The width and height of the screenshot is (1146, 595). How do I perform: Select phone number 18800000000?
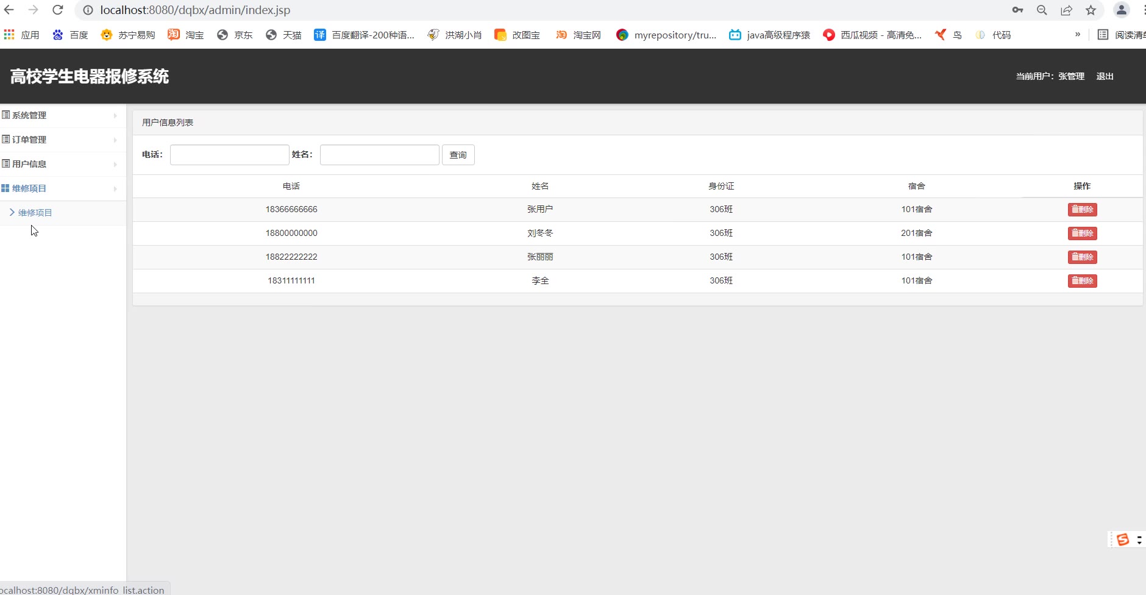pyautogui.click(x=291, y=233)
